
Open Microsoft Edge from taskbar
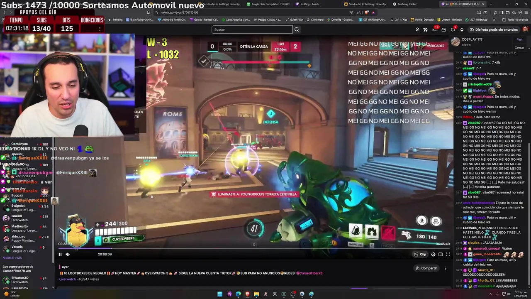point(238,294)
